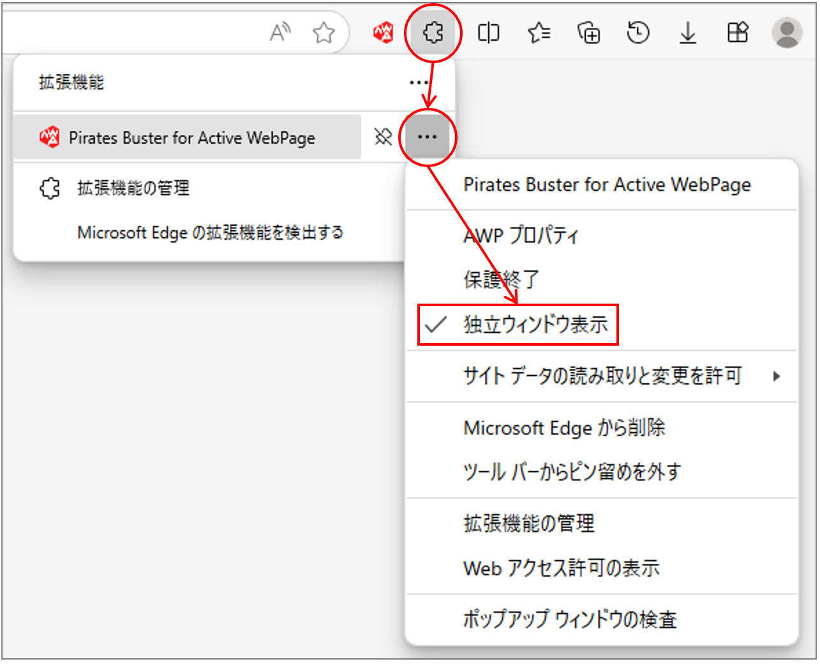
Task: Unpin Pirates Buster using the pin icon
Action: tap(383, 136)
